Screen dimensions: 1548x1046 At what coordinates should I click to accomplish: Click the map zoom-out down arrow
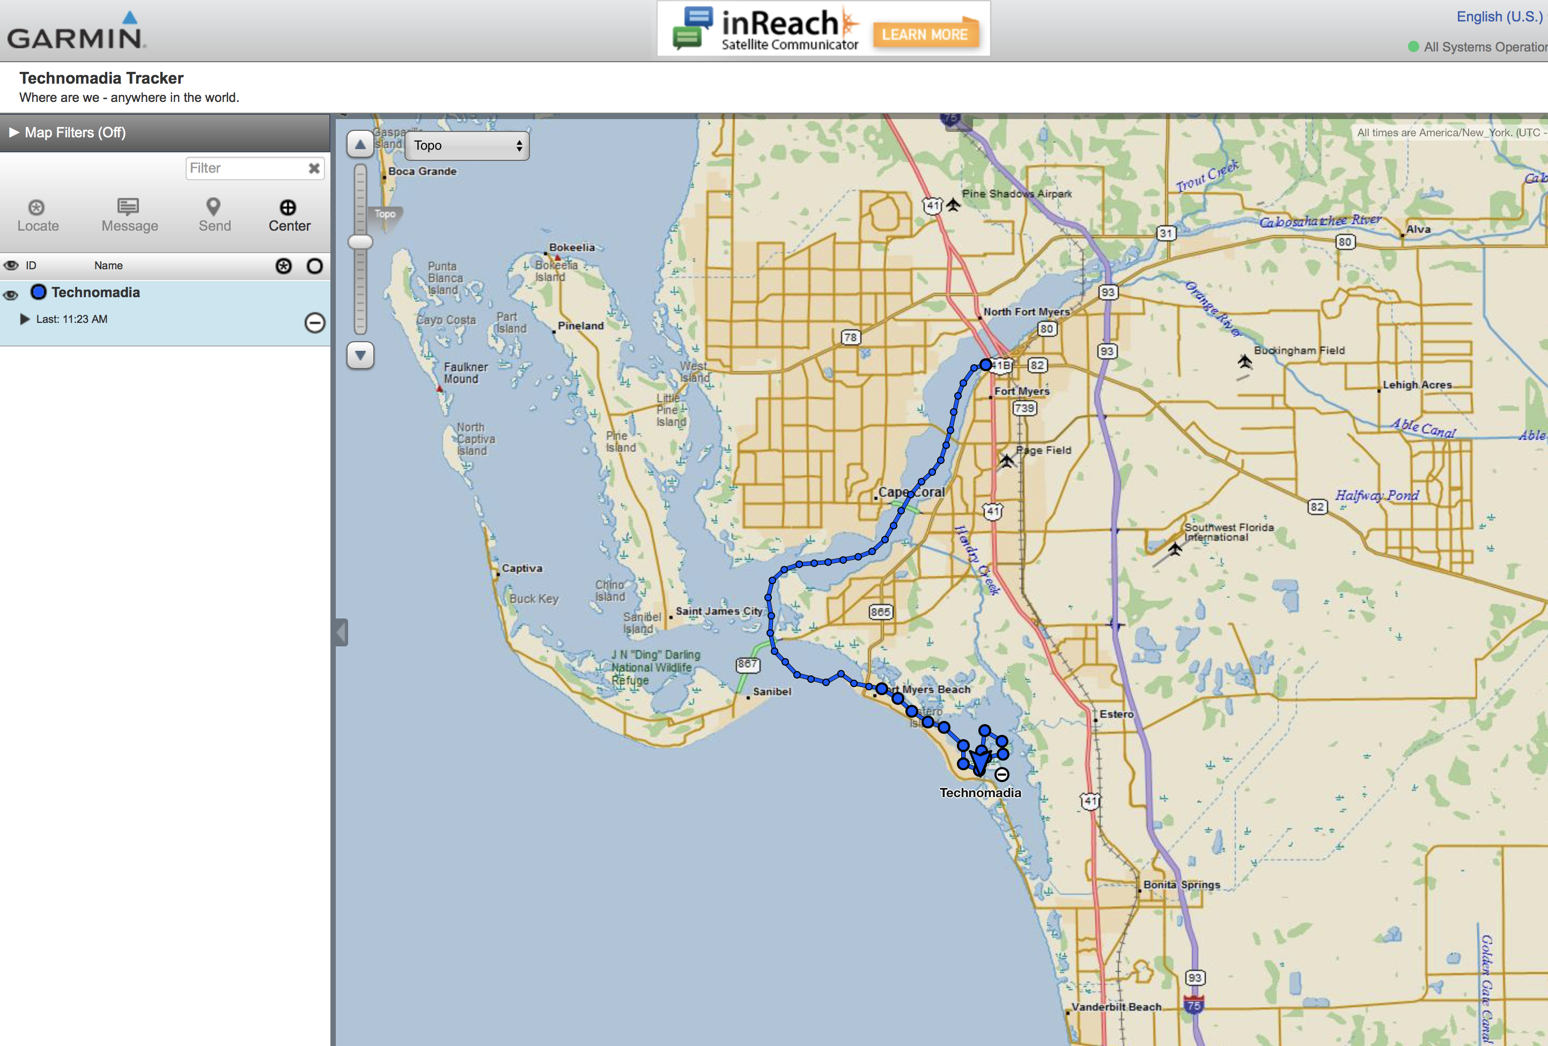(x=360, y=355)
